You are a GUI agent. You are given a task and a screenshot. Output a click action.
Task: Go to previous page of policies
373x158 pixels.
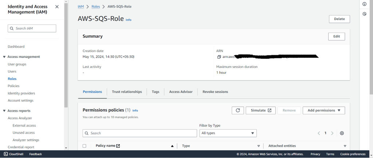tap(319, 133)
